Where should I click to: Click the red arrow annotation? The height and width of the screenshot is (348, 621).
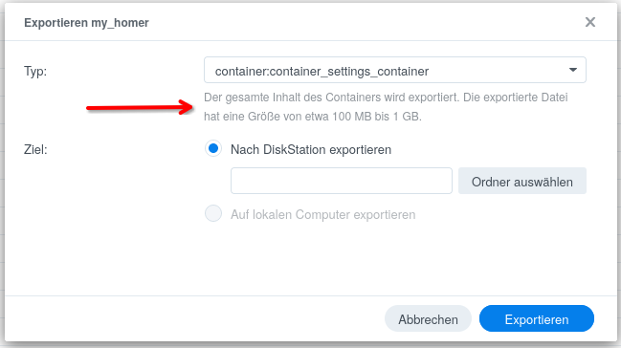click(140, 107)
